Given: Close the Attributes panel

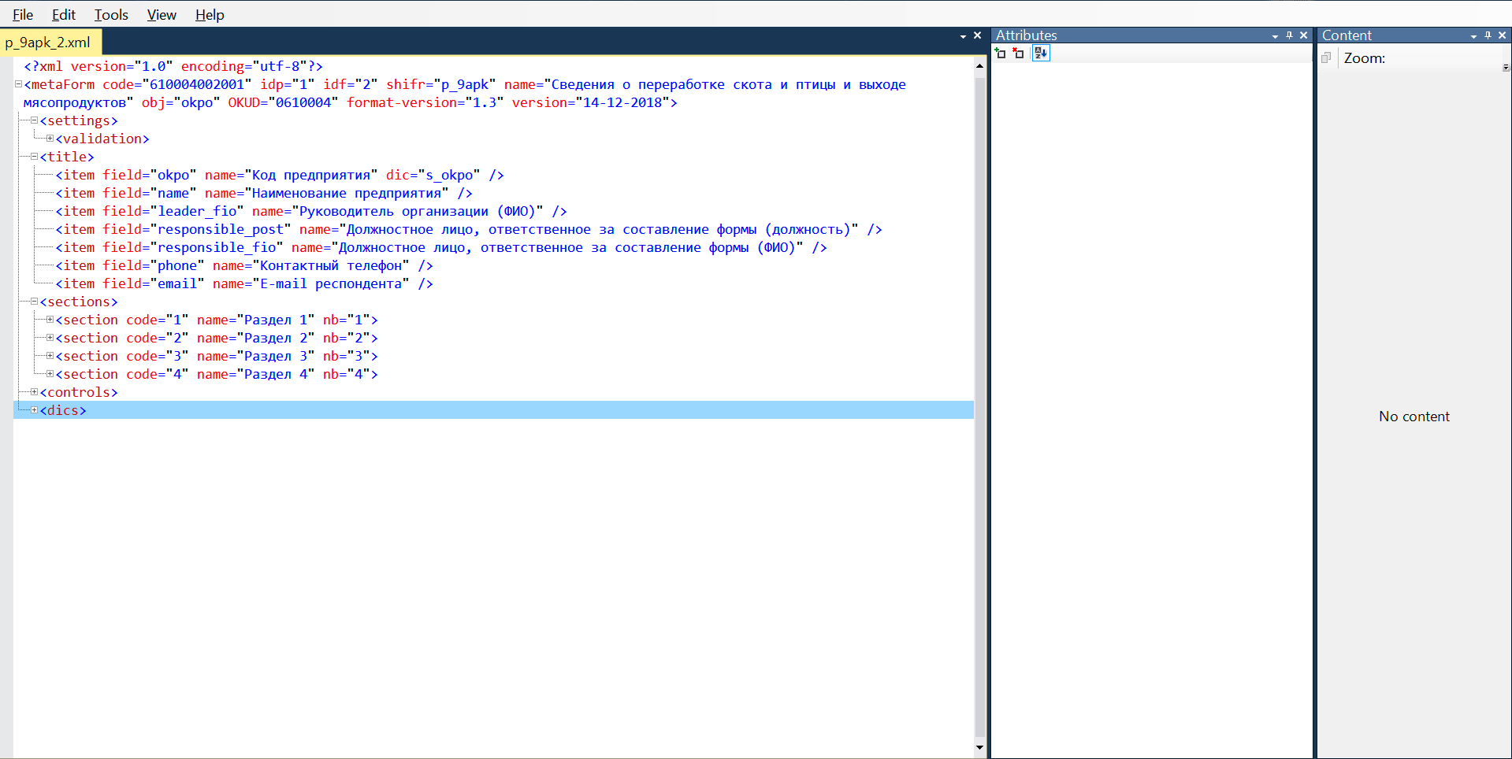Looking at the screenshot, I should coord(1303,35).
